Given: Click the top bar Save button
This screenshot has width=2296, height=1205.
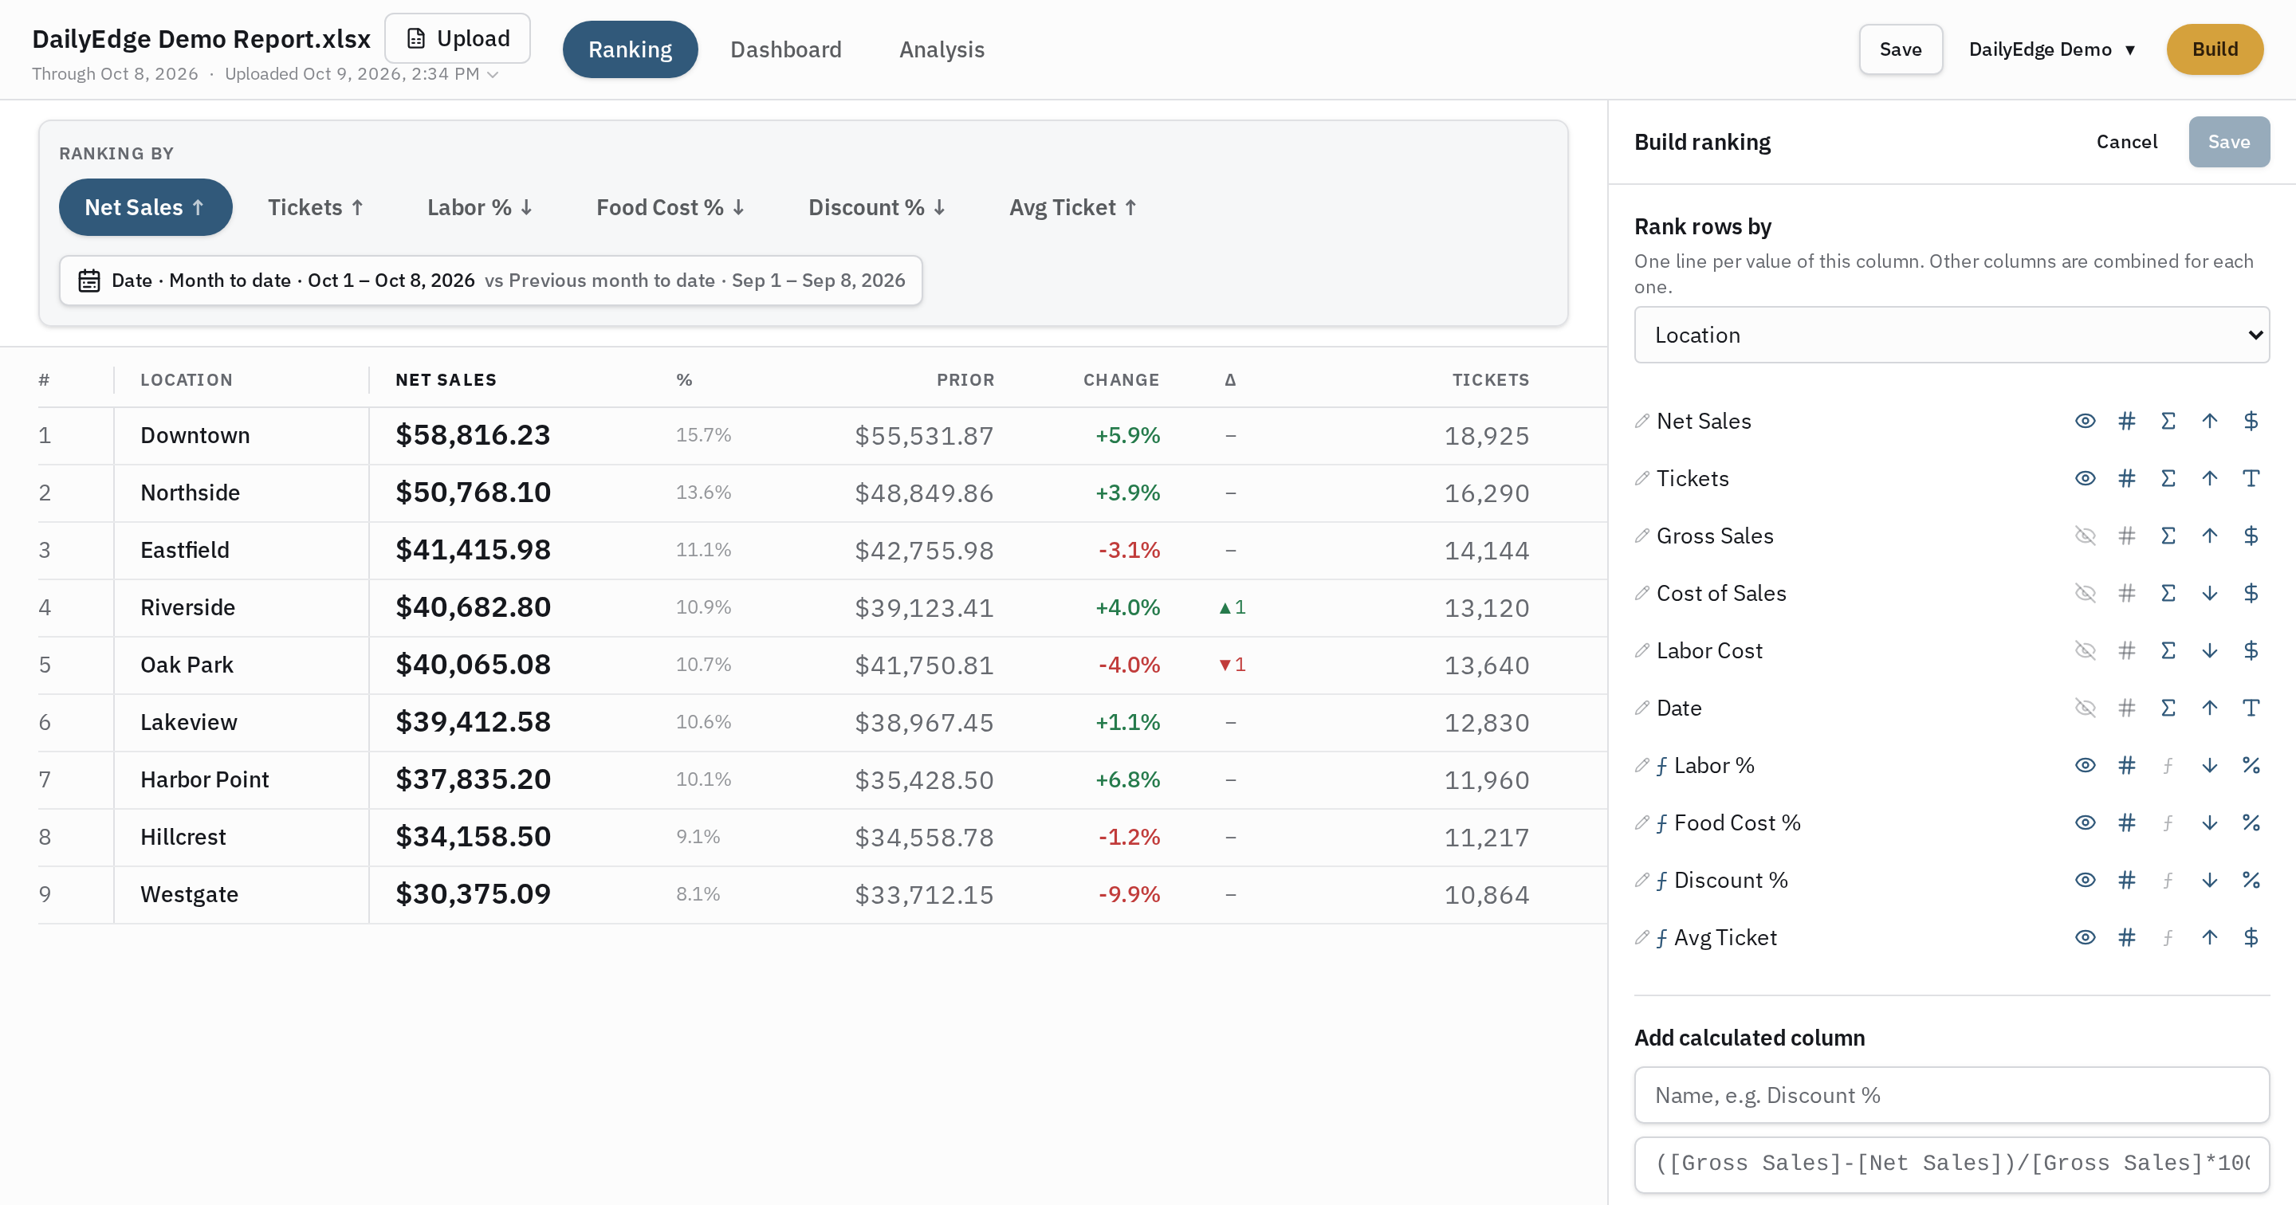Looking at the screenshot, I should [1901, 50].
